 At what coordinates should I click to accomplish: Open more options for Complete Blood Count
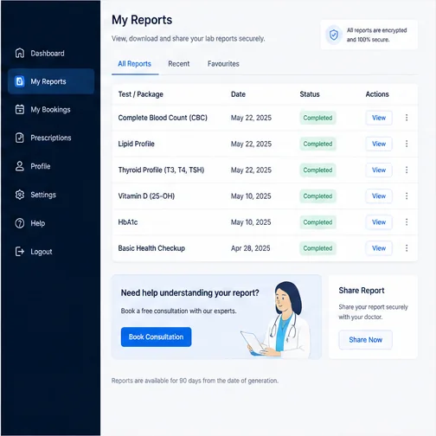point(407,118)
